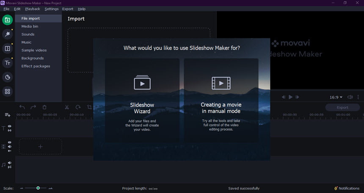Click the add media plus placeholder on timeline

40,147
